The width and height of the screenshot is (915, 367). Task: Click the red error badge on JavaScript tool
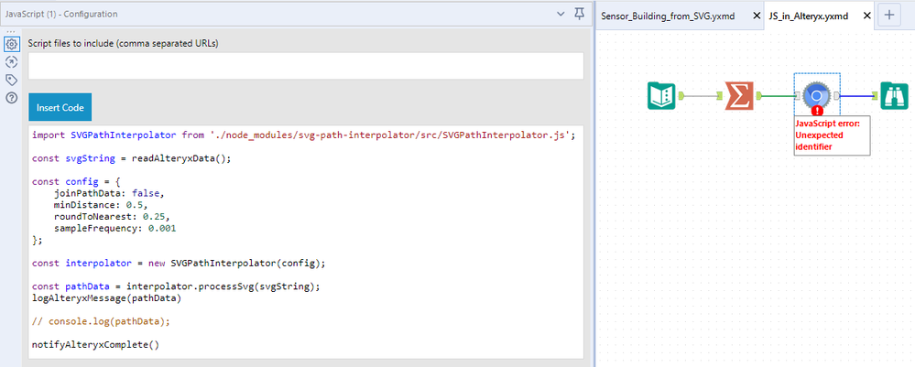tap(818, 110)
